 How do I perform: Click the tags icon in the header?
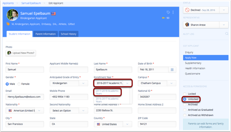pos(168,12)
